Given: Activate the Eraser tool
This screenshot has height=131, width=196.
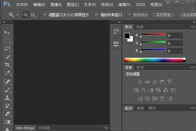Looking at the screenshot, I should click(7, 114).
